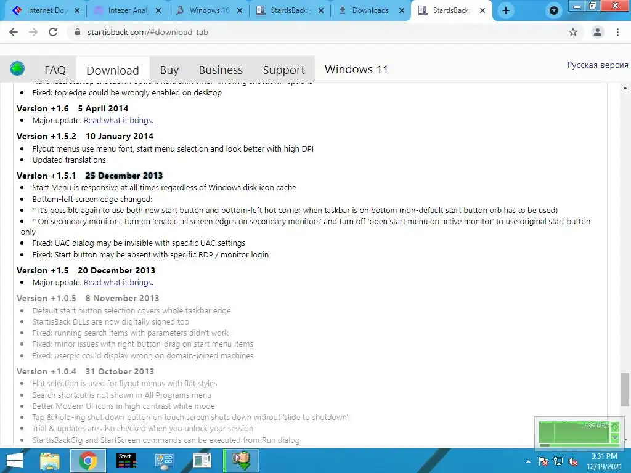This screenshot has width=631, height=473.
Task: Reload the startisback.com page
Action: (x=53, y=32)
